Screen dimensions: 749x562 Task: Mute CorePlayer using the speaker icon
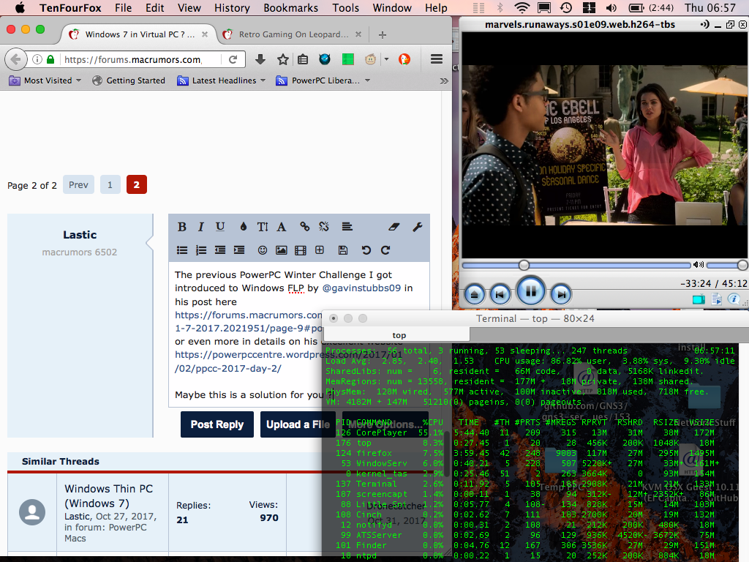(699, 264)
